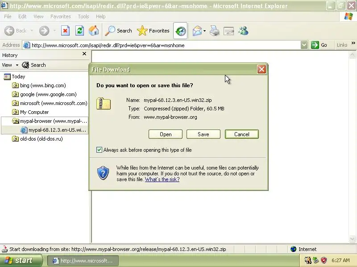This screenshot has width=357, height=267.
Task: Click the Internet Explorer taskbar button
Action: (x=83, y=261)
